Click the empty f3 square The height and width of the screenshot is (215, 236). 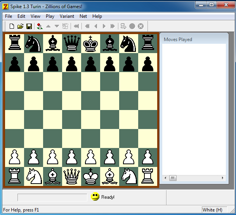point(109,138)
